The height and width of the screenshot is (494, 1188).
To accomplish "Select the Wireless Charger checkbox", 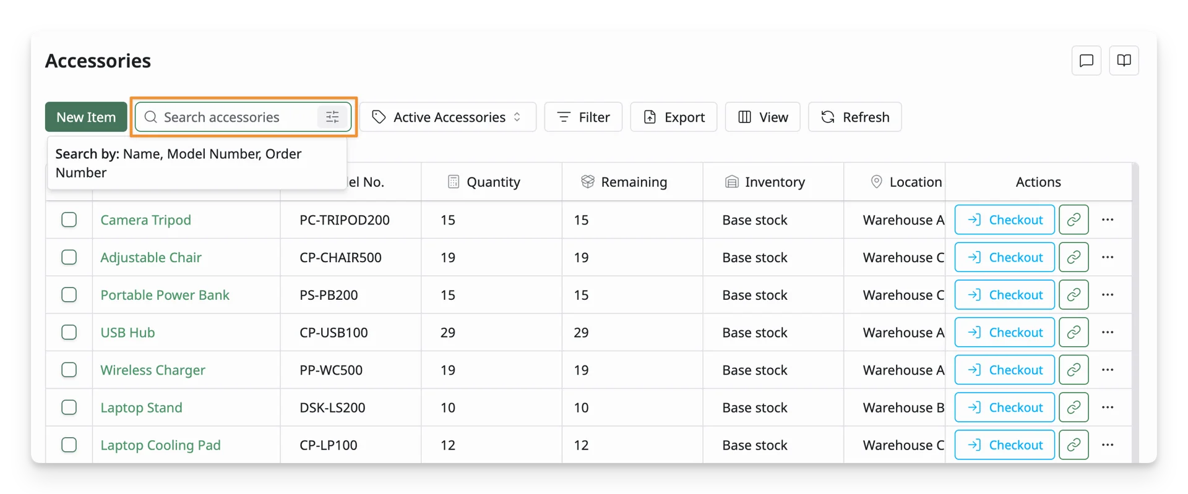I will point(69,370).
